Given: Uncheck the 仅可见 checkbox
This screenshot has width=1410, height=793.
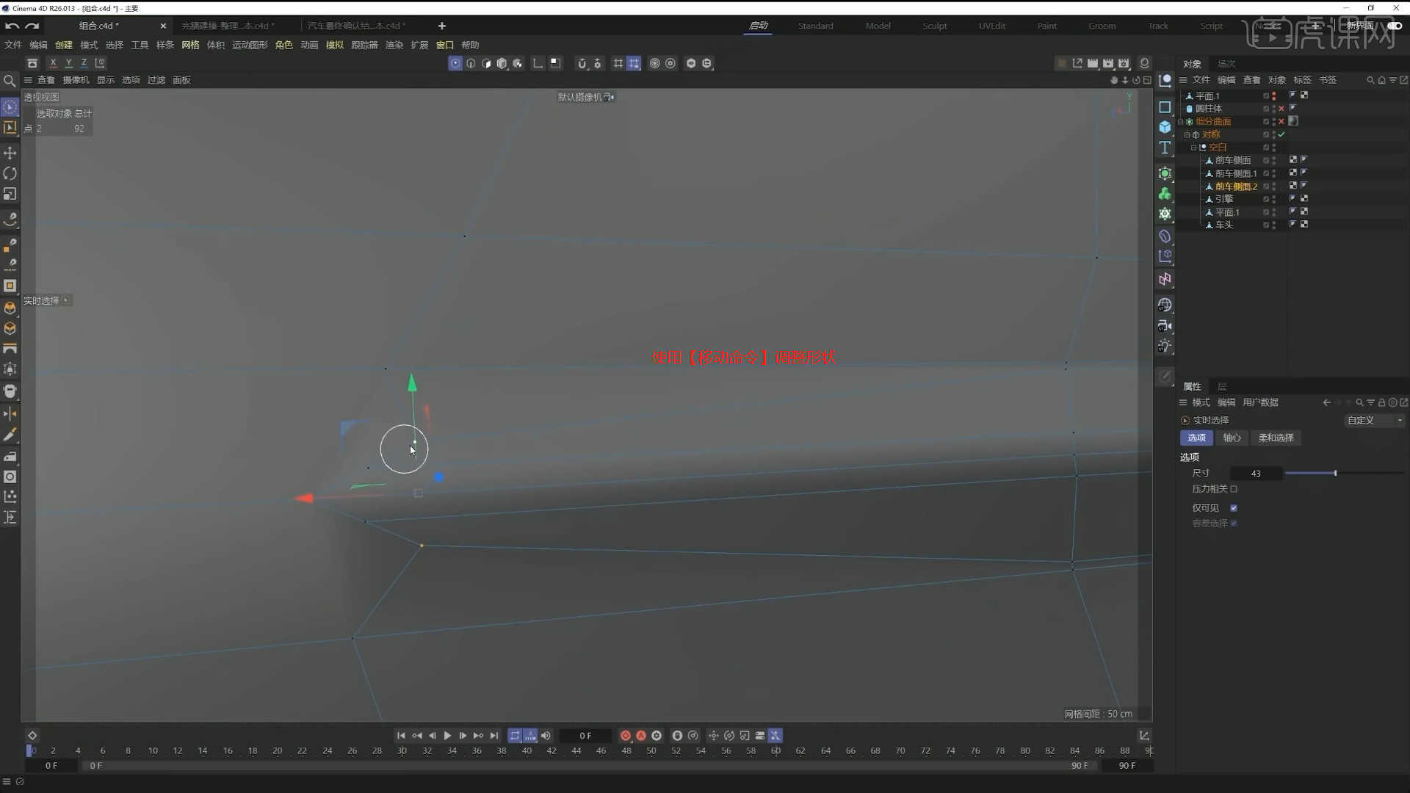Looking at the screenshot, I should point(1234,507).
